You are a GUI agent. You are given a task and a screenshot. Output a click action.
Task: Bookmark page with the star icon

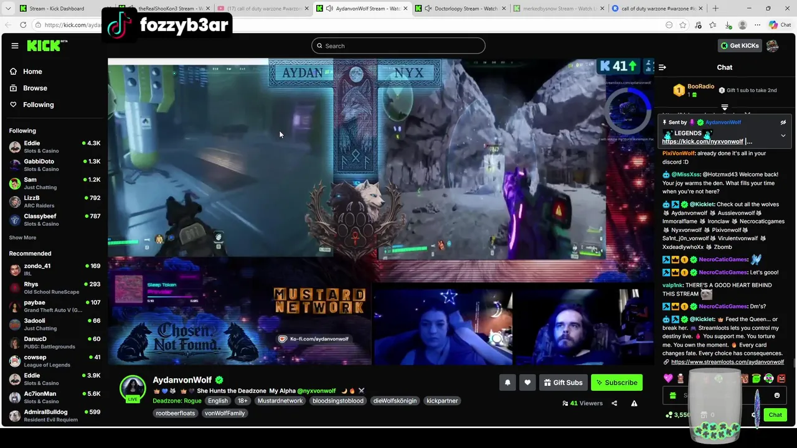click(683, 25)
